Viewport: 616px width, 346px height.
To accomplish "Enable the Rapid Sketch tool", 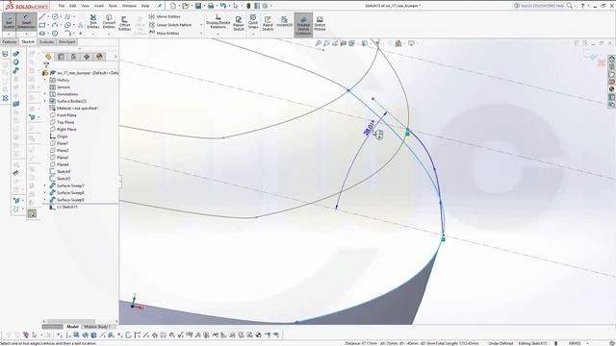I will 268,23.
